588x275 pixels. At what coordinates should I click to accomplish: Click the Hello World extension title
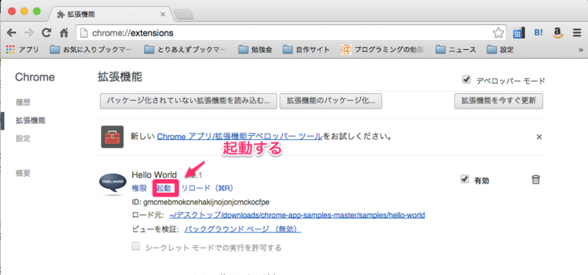154,175
